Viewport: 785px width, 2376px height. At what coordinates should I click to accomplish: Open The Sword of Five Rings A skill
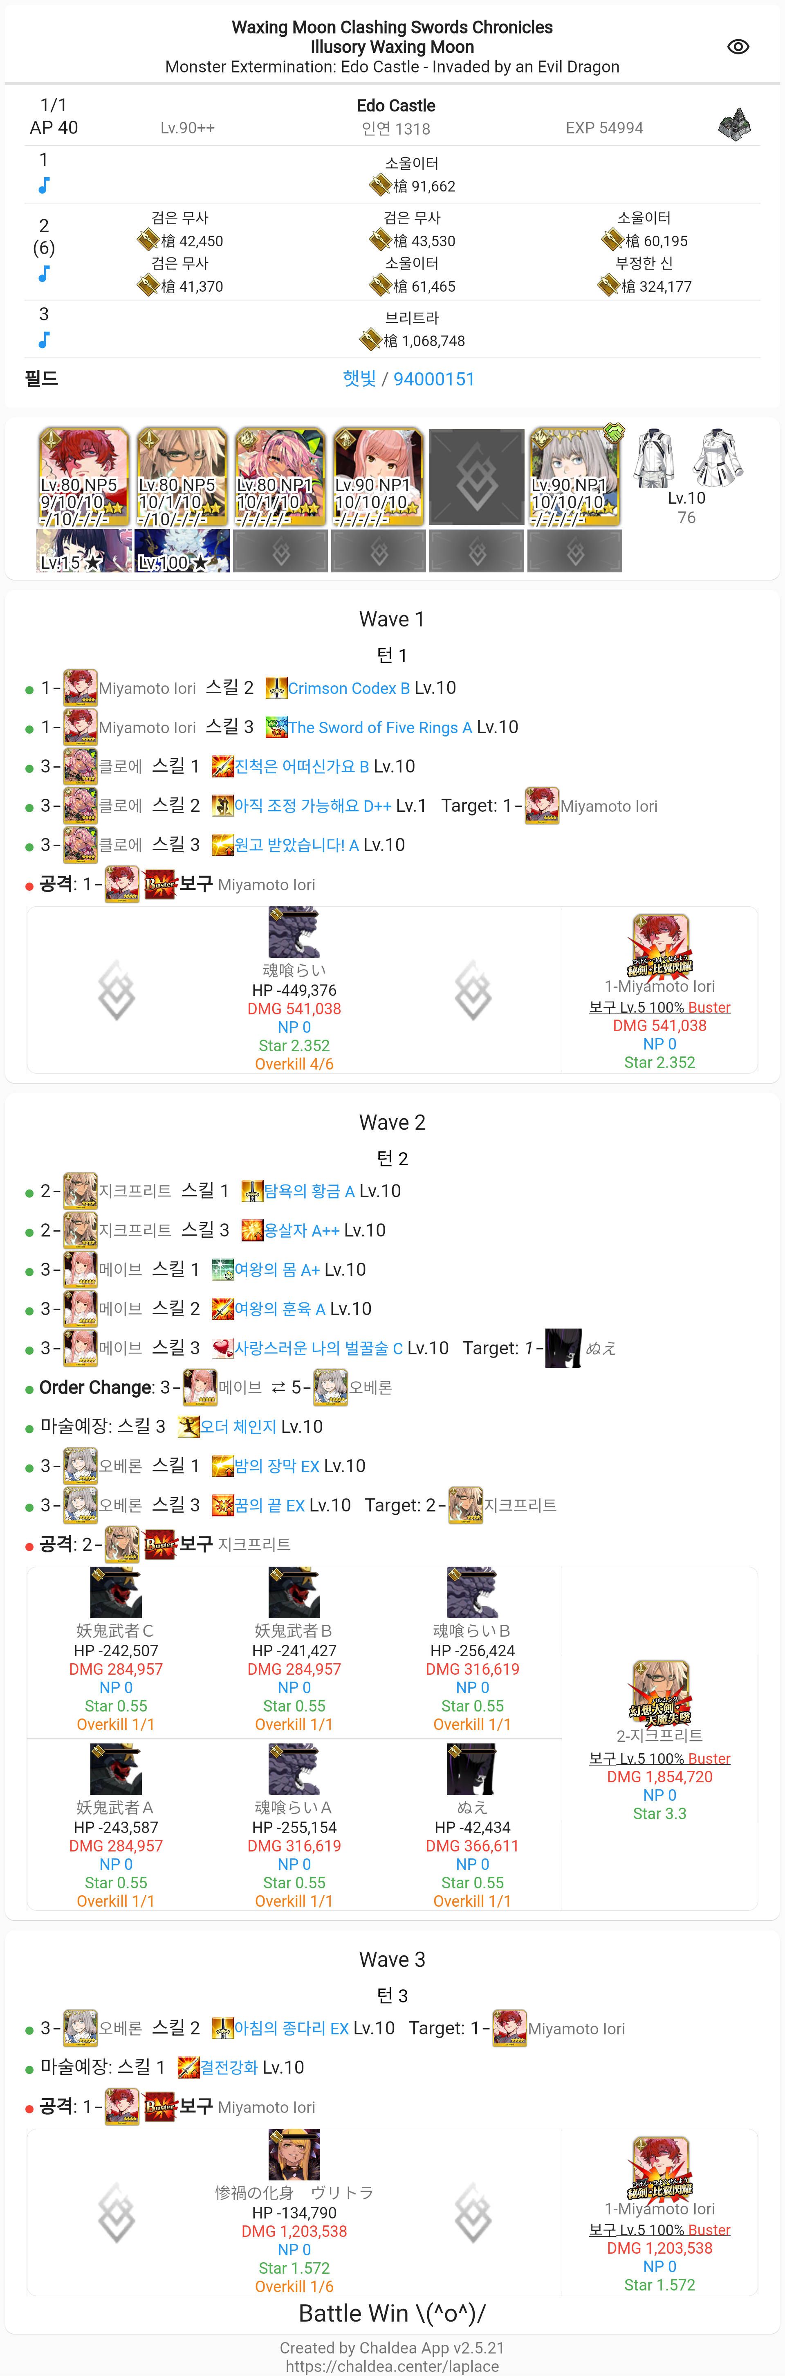[x=379, y=728]
